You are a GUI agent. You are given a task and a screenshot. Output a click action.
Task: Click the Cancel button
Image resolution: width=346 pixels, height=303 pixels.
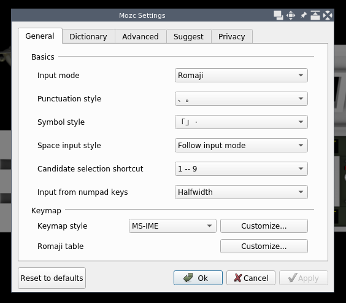click(x=251, y=278)
